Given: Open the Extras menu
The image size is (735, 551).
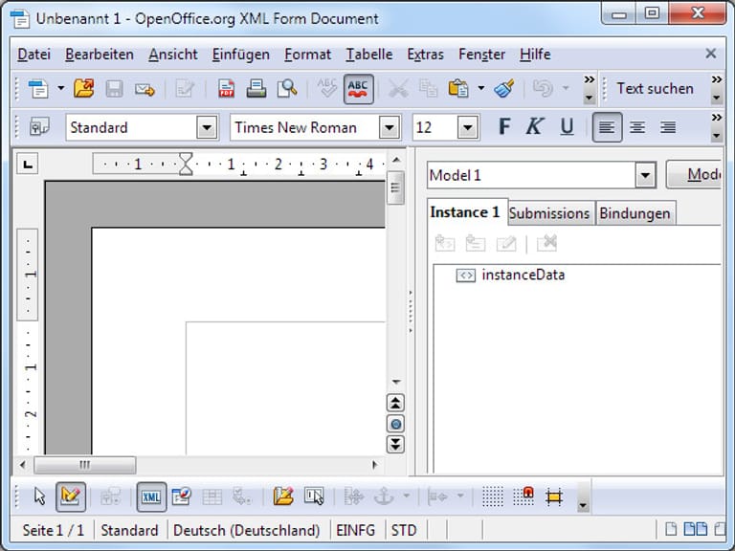Looking at the screenshot, I should click(x=425, y=55).
